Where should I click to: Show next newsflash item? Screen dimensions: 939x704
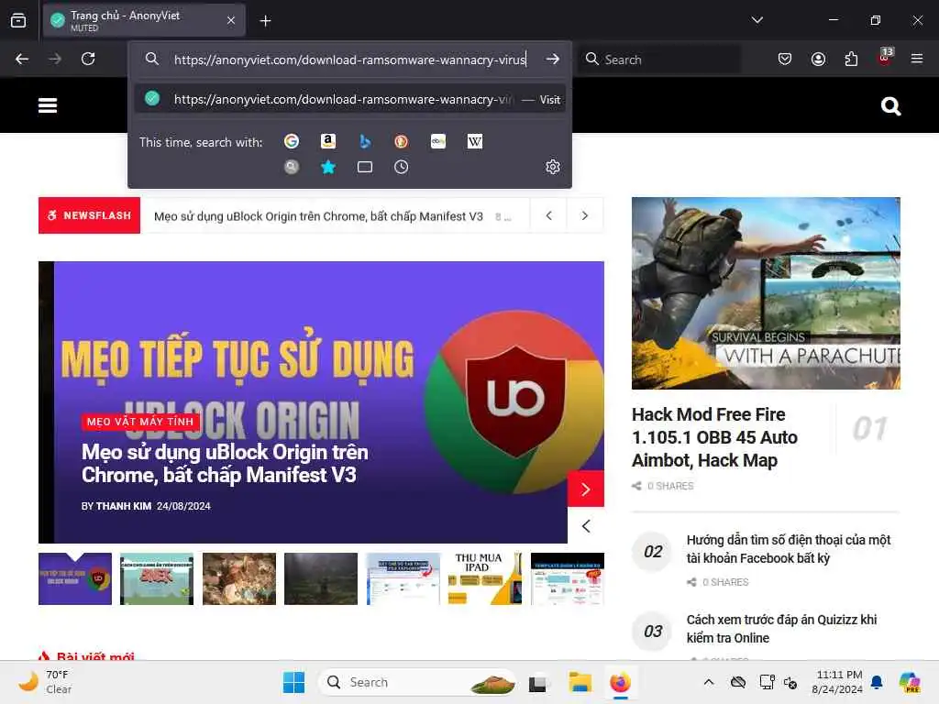click(x=585, y=215)
